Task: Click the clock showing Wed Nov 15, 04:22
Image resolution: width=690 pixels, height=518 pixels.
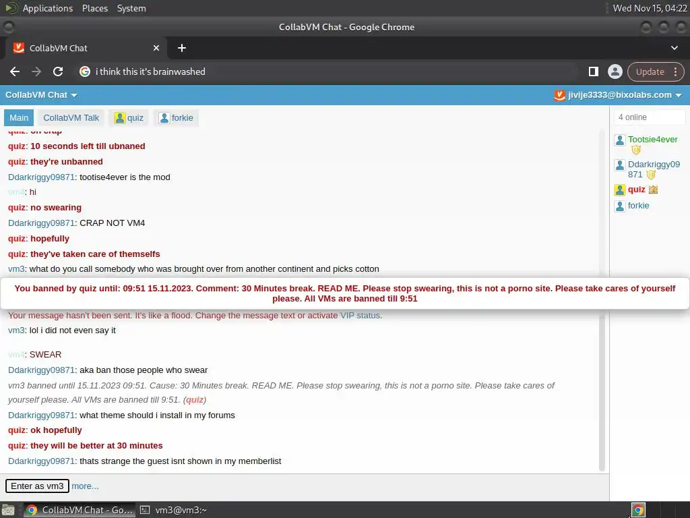Action: pyautogui.click(x=650, y=8)
